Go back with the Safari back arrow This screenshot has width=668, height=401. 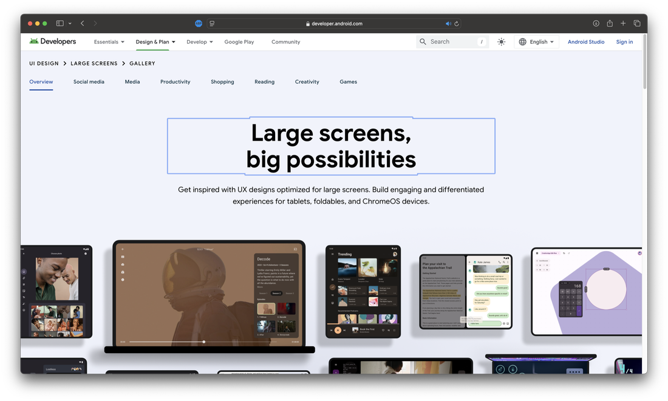tap(82, 24)
